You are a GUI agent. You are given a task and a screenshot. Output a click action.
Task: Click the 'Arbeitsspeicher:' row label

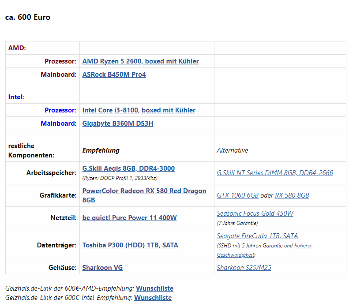click(52, 173)
